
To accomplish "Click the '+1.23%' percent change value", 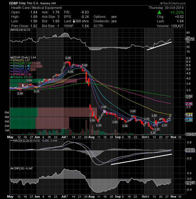I will (177, 12).
